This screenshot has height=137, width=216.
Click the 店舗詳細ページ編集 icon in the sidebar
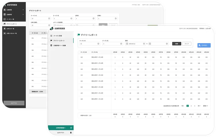click(51, 45)
